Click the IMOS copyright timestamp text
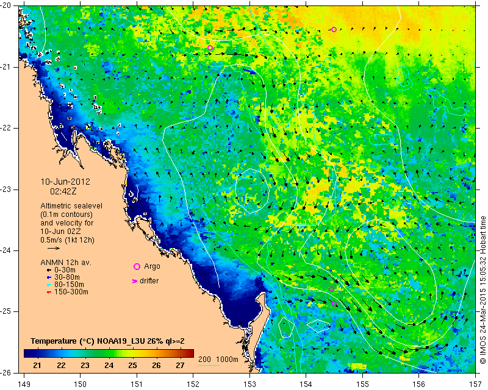The height and width of the screenshot is (390, 488). [483, 290]
